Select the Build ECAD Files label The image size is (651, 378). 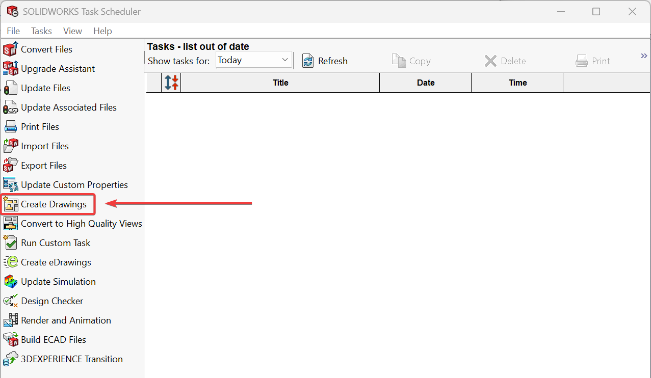[x=54, y=340]
